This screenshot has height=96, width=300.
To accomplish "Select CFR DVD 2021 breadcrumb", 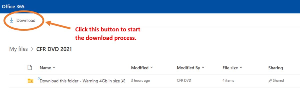I will pyautogui.click(x=54, y=49).
